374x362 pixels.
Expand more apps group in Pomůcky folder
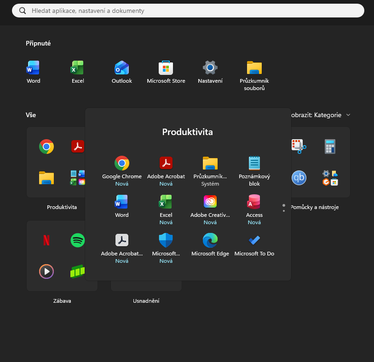click(330, 178)
